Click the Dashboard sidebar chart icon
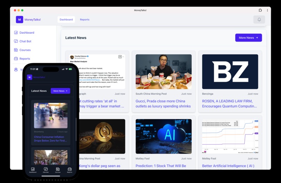 [x=16, y=33]
